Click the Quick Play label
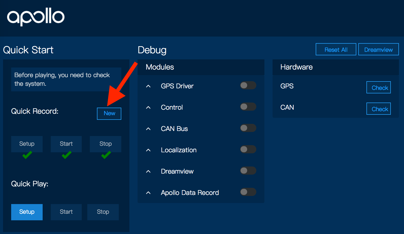 (30, 184)
